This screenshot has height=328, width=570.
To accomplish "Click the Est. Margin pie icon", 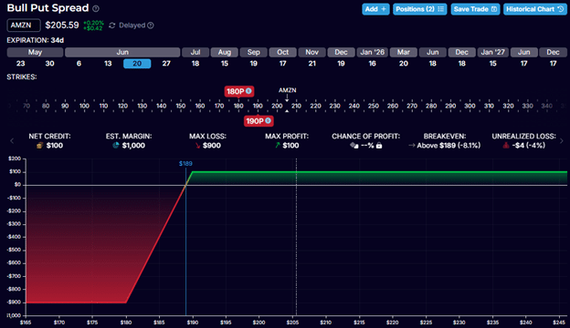I will point(116,146).
